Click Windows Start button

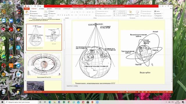[2, 102]
